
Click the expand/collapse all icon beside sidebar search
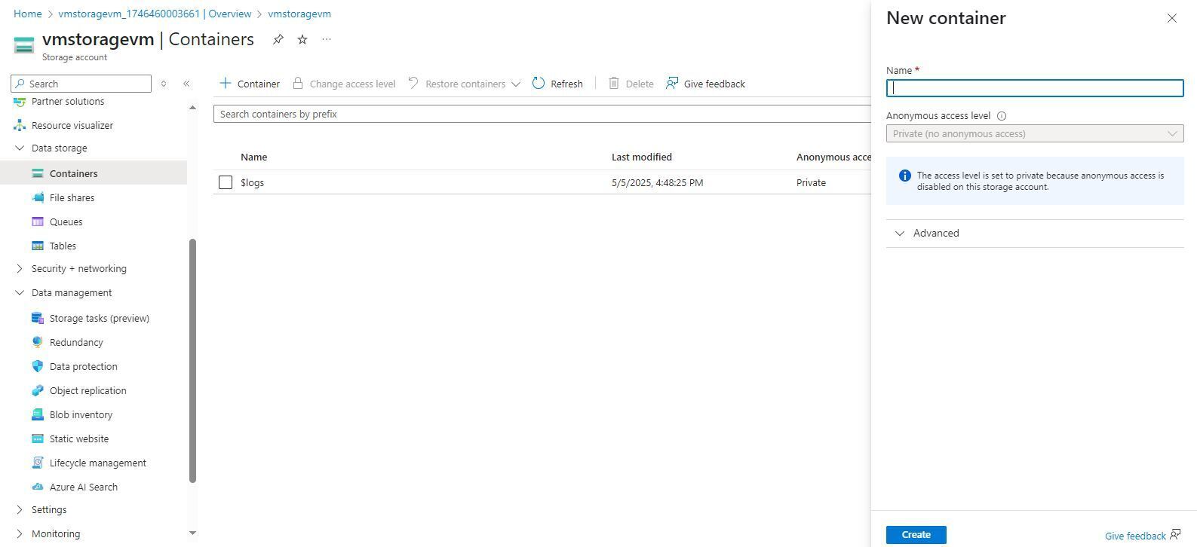click(164, 84)
